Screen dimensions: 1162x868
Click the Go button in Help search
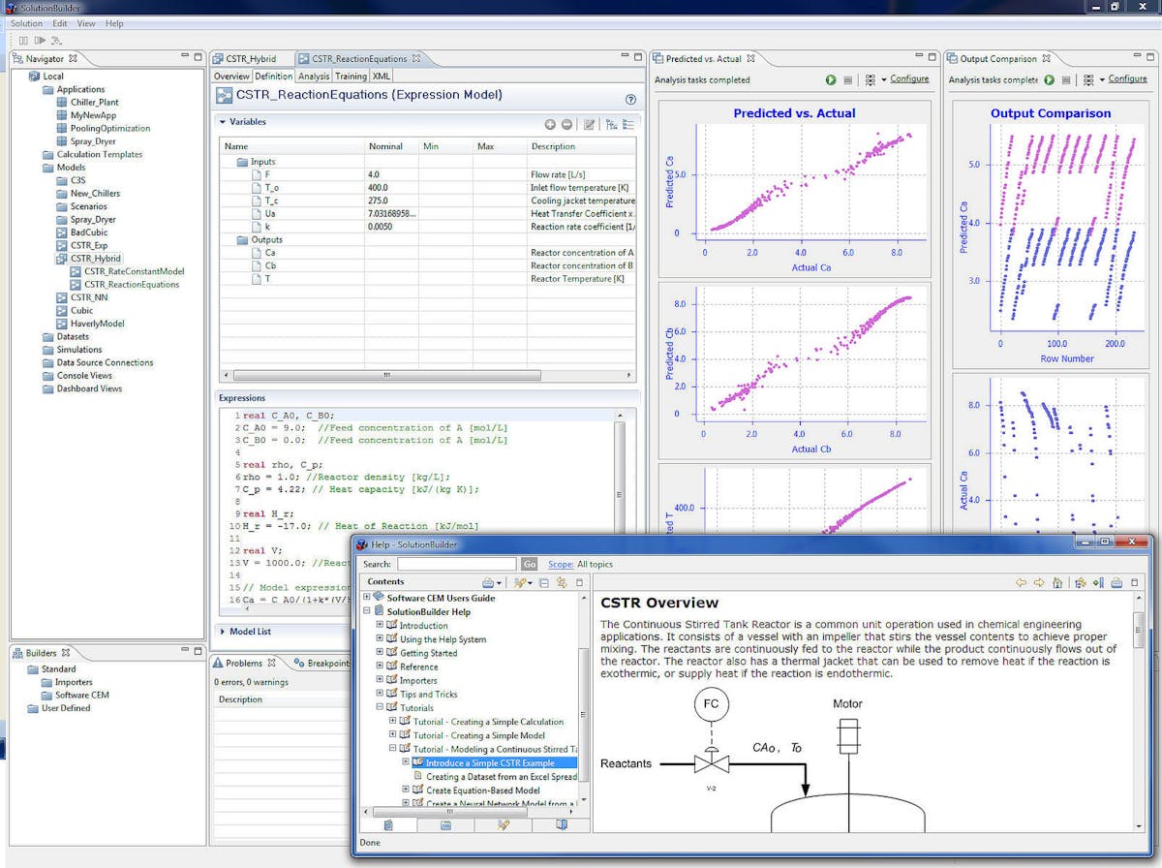531,564
